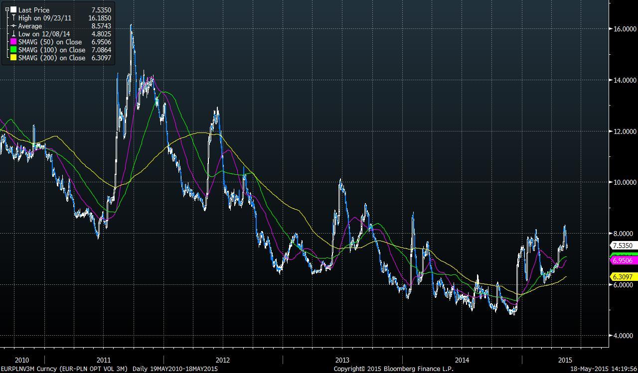This screenshot has width=638, height=373.
Task: Click legend value 16.1850
Action: click(100, 18)
